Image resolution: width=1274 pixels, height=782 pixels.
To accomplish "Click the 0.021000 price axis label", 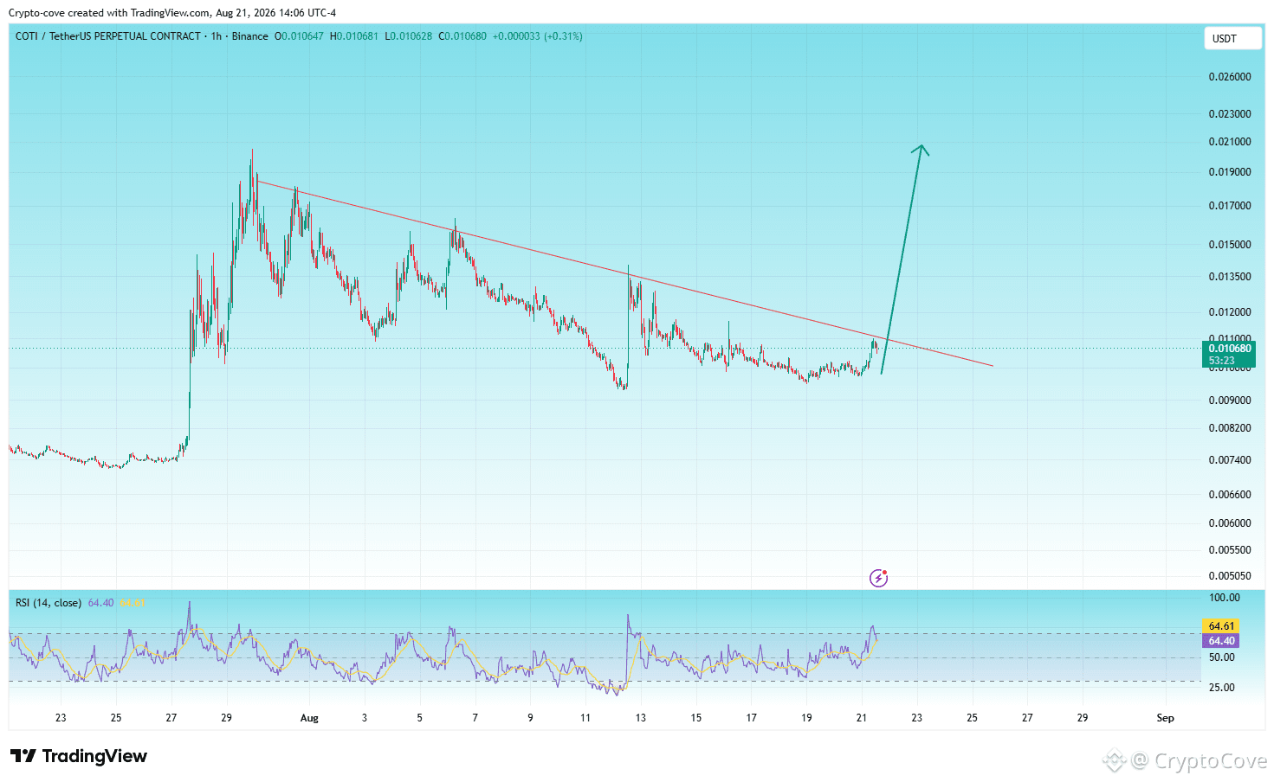I will (x=1230, y=142).
